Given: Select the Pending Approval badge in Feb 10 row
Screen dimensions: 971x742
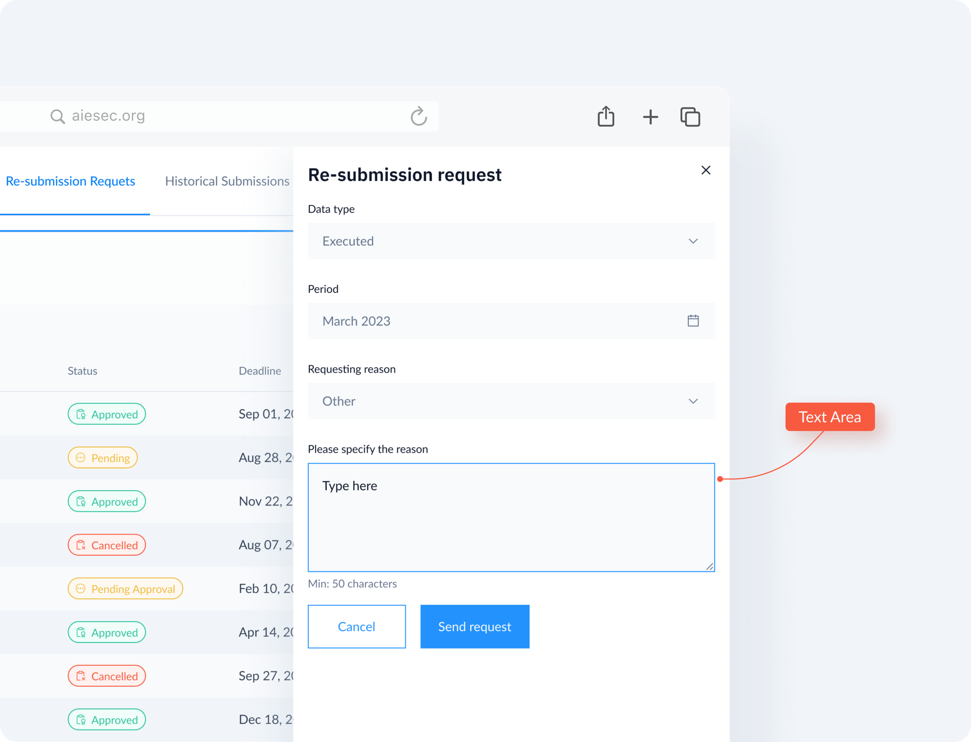Looking at the screenshot, I should (x=125, y=589).
